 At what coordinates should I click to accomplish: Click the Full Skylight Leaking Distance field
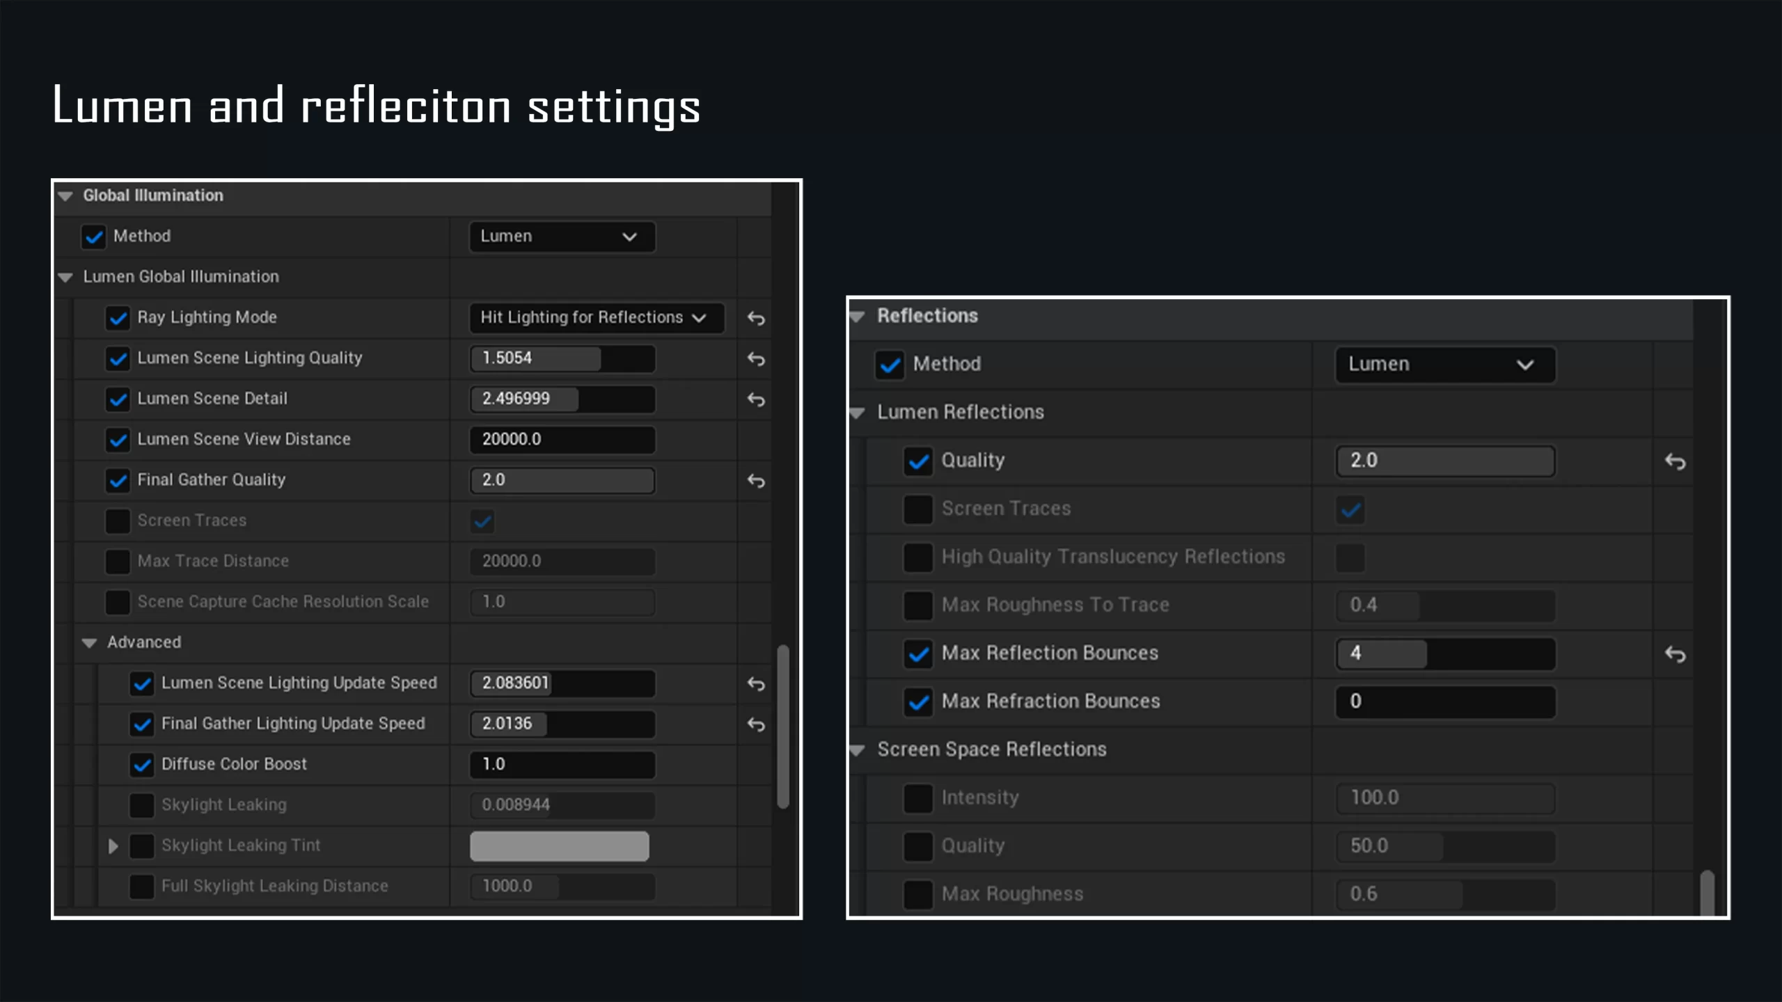point(562,886)
